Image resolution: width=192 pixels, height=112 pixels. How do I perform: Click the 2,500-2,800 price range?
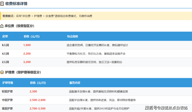[x=37, y=100]
